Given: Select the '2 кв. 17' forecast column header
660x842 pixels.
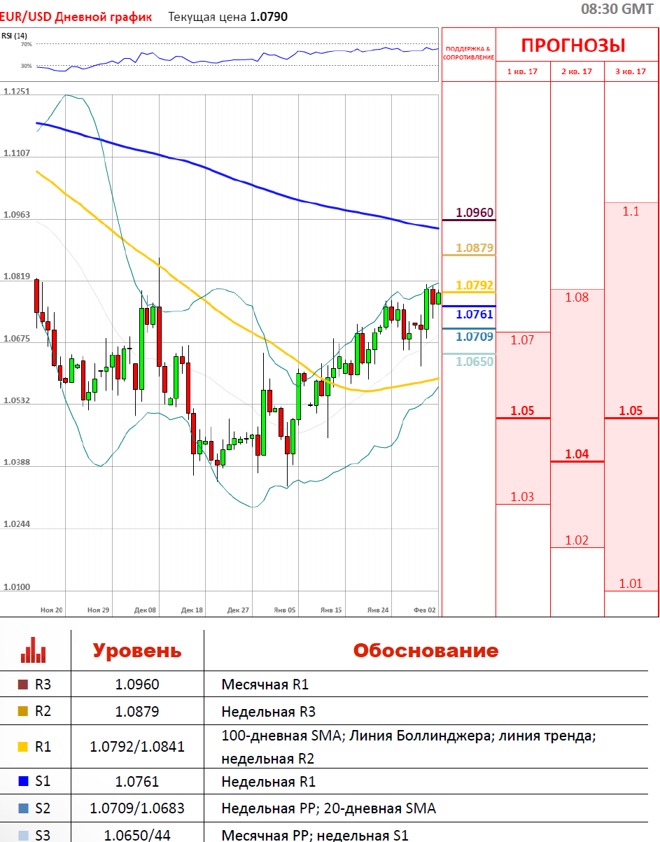Looking at the screenshot, I should (x=577, y=71).
